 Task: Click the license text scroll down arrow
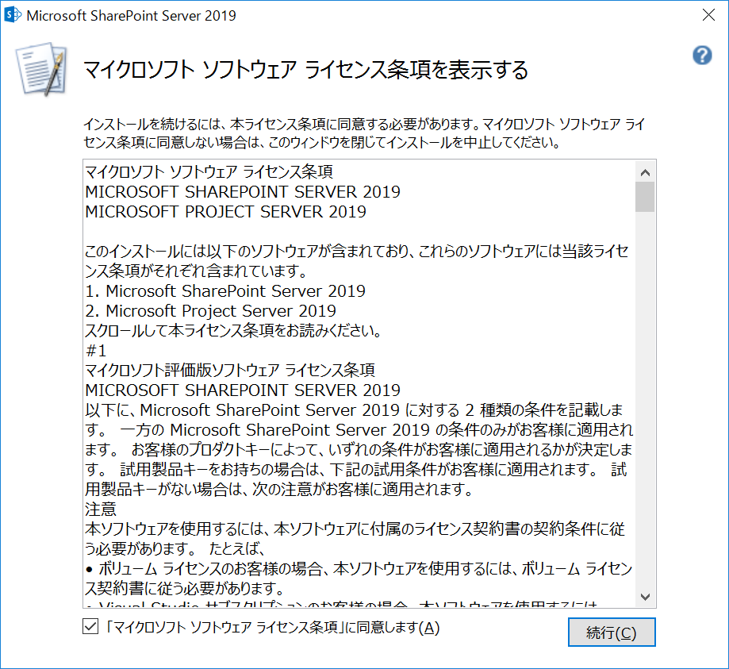pos(645,597)
